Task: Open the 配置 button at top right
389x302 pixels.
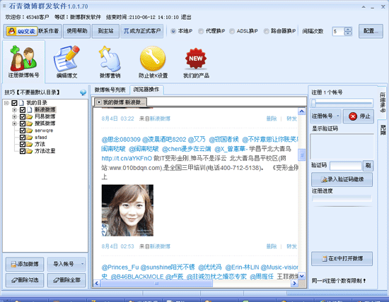Action: (371, 31)
